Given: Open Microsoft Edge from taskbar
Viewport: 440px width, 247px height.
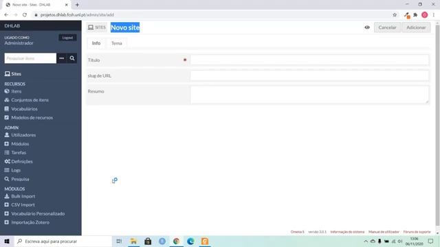Looking at the screenshot, I should (190, 241).
